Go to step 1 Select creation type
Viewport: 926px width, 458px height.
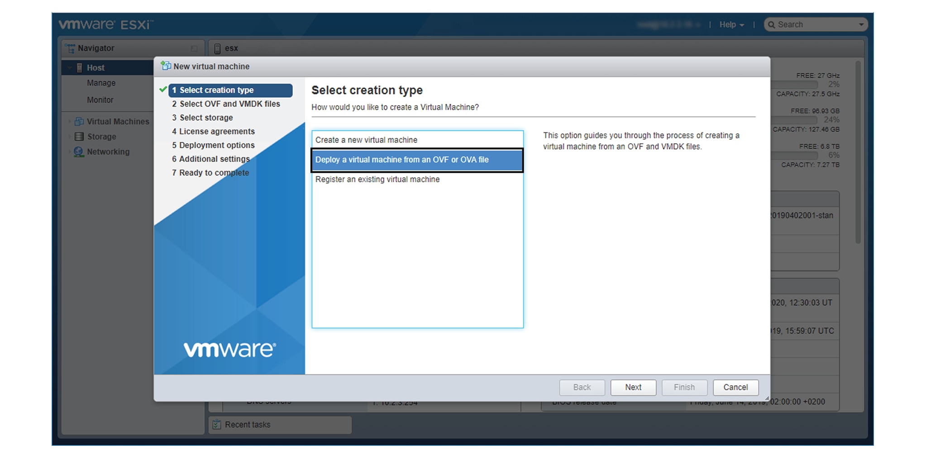[230, 90]
